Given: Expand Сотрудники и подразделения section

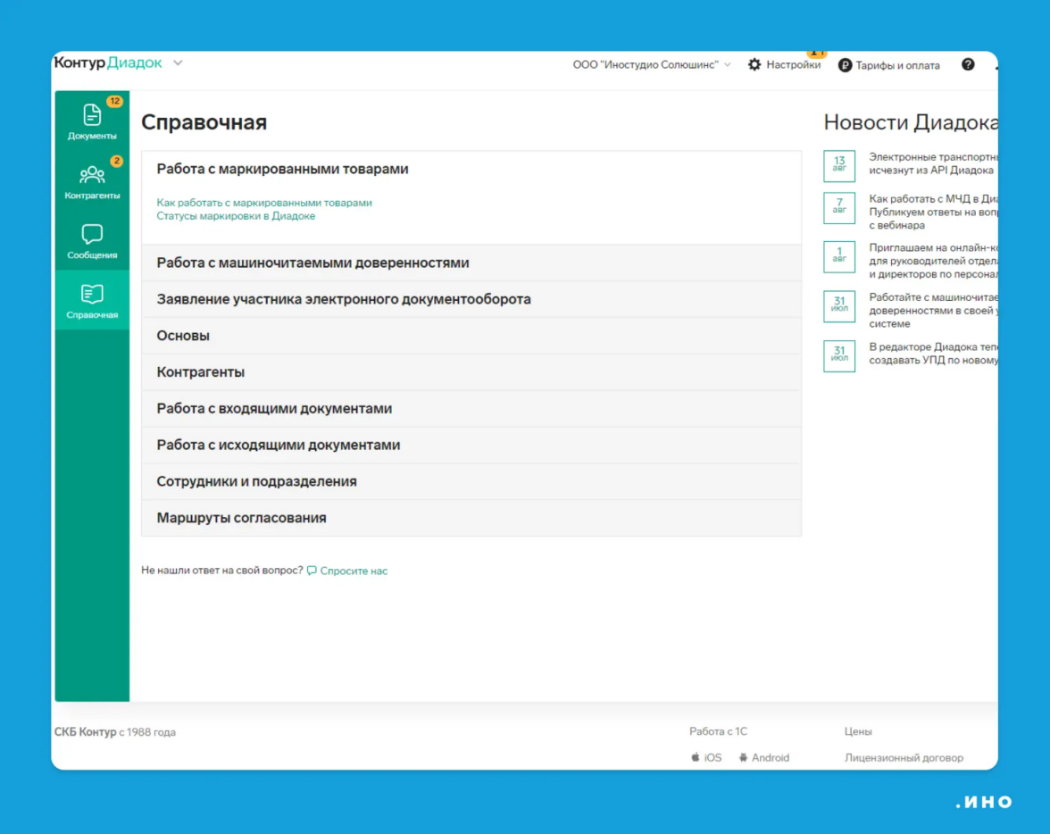Looking at the screenshot, I should [471, 481].
